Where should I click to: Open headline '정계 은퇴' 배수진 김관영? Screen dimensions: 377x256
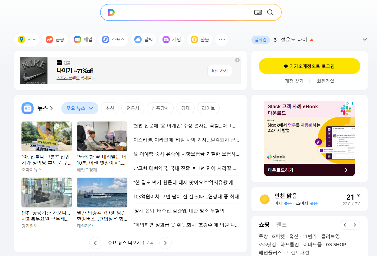pos(179,211)
